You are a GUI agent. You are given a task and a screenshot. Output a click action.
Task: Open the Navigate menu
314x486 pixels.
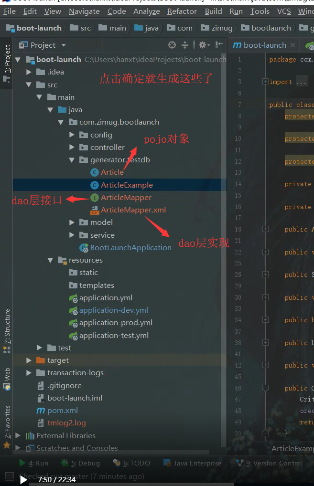click(x=84, y=11)
